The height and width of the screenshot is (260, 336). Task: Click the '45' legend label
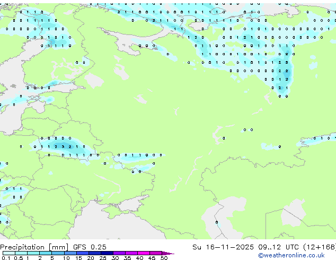152,258
